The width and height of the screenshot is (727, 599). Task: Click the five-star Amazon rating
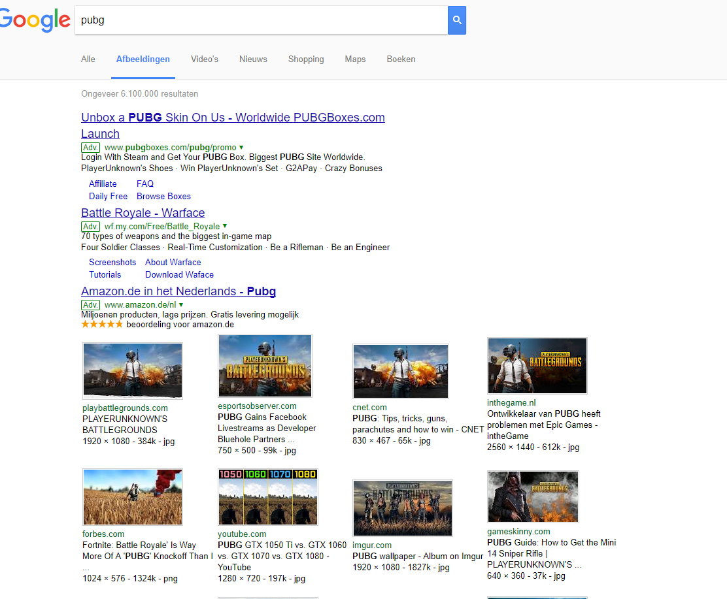(x=102, y=324)
